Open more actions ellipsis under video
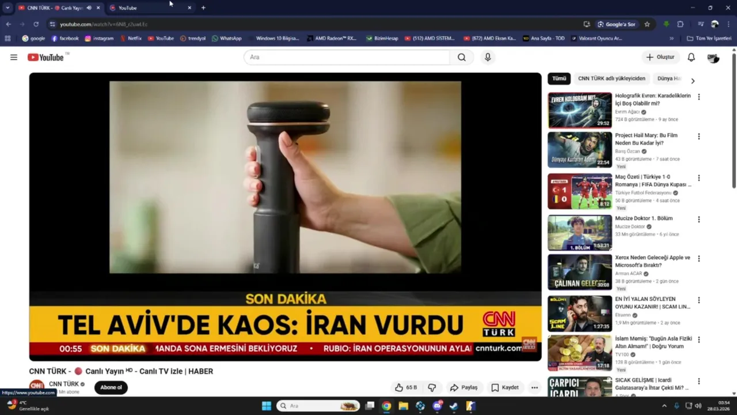Screen dimensions: 737x415 pos(534,387)
